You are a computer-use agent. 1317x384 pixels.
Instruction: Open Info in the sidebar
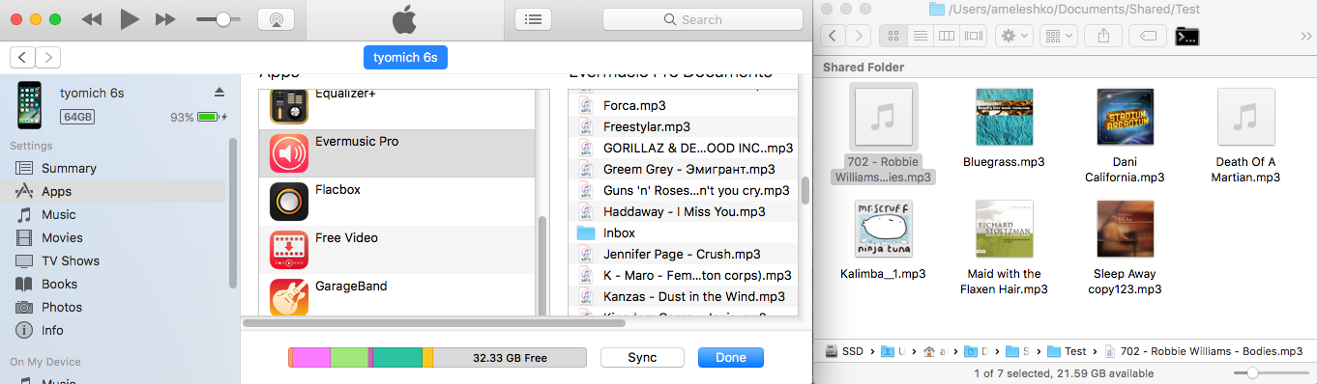pos(52,330)
